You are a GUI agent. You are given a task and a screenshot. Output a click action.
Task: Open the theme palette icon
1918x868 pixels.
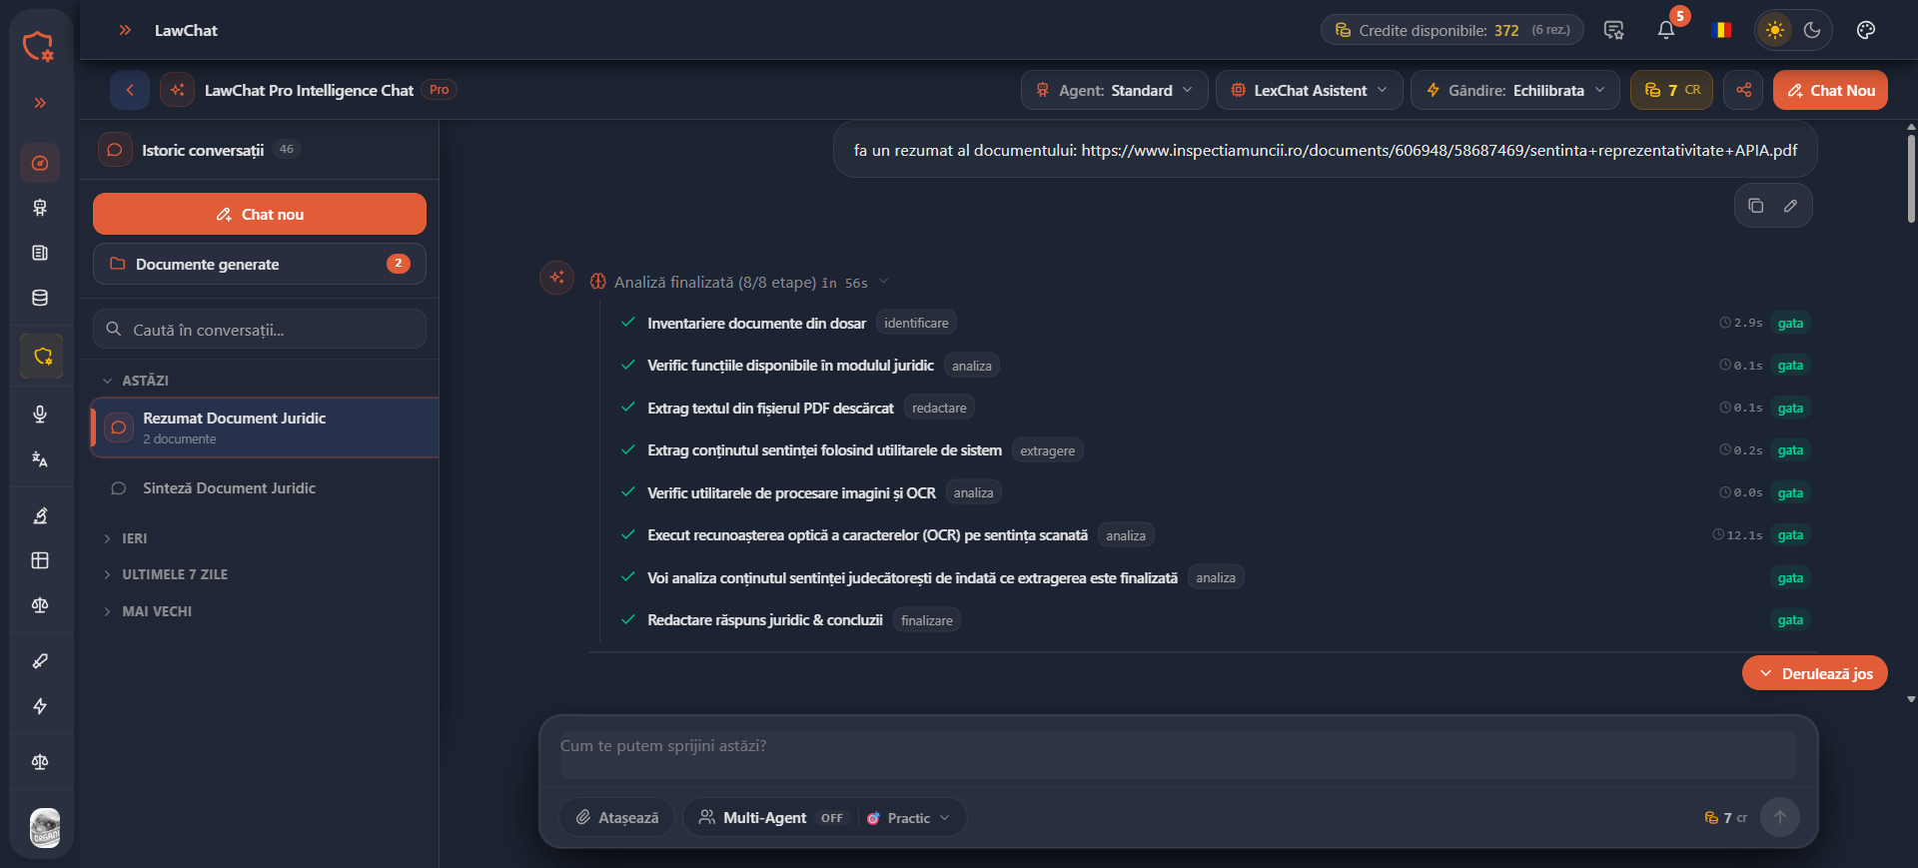(1866, 30)
